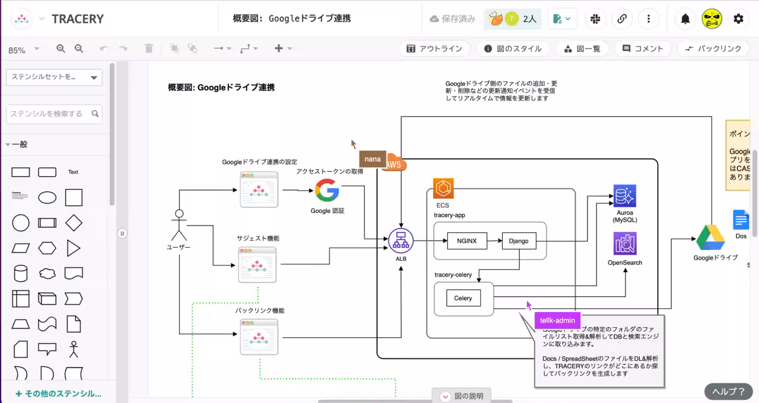Select the zoom in magnifier tool
The image size is (759, 403).
(x=61, y=48)
